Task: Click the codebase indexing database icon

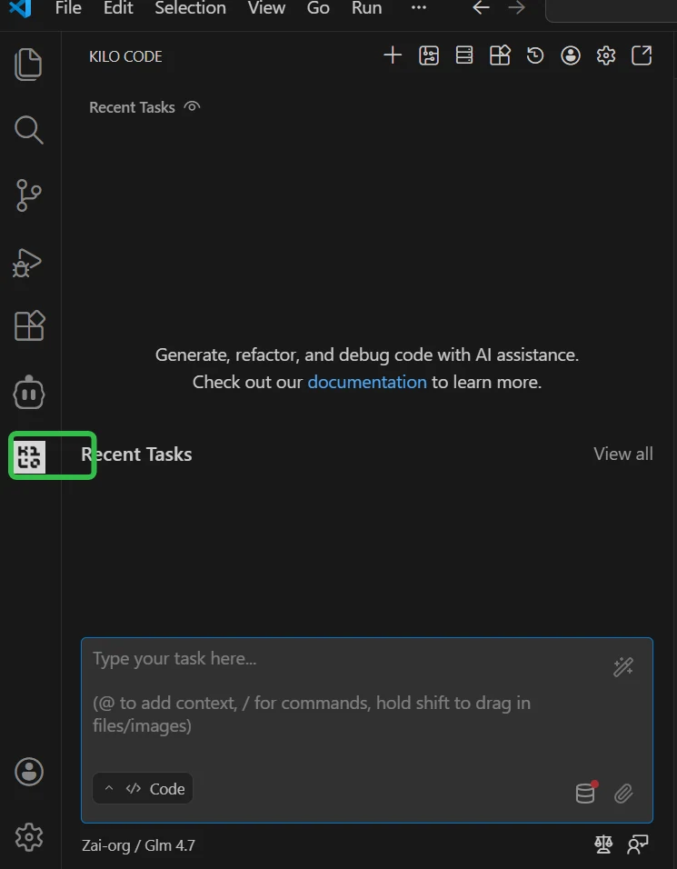Action: (586, 793)
